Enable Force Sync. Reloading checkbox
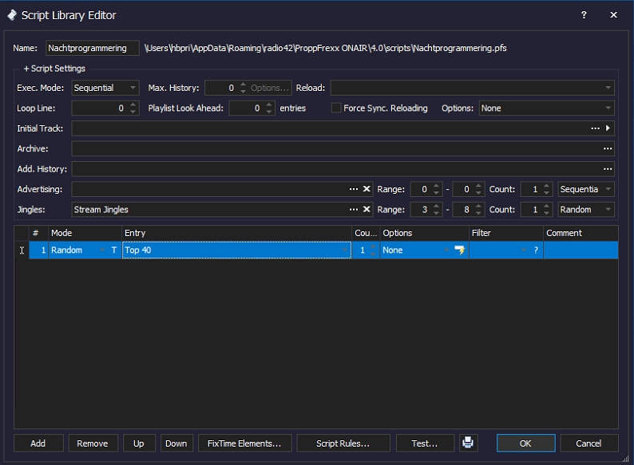The image size is (634, 465). (x=336, y=108)
